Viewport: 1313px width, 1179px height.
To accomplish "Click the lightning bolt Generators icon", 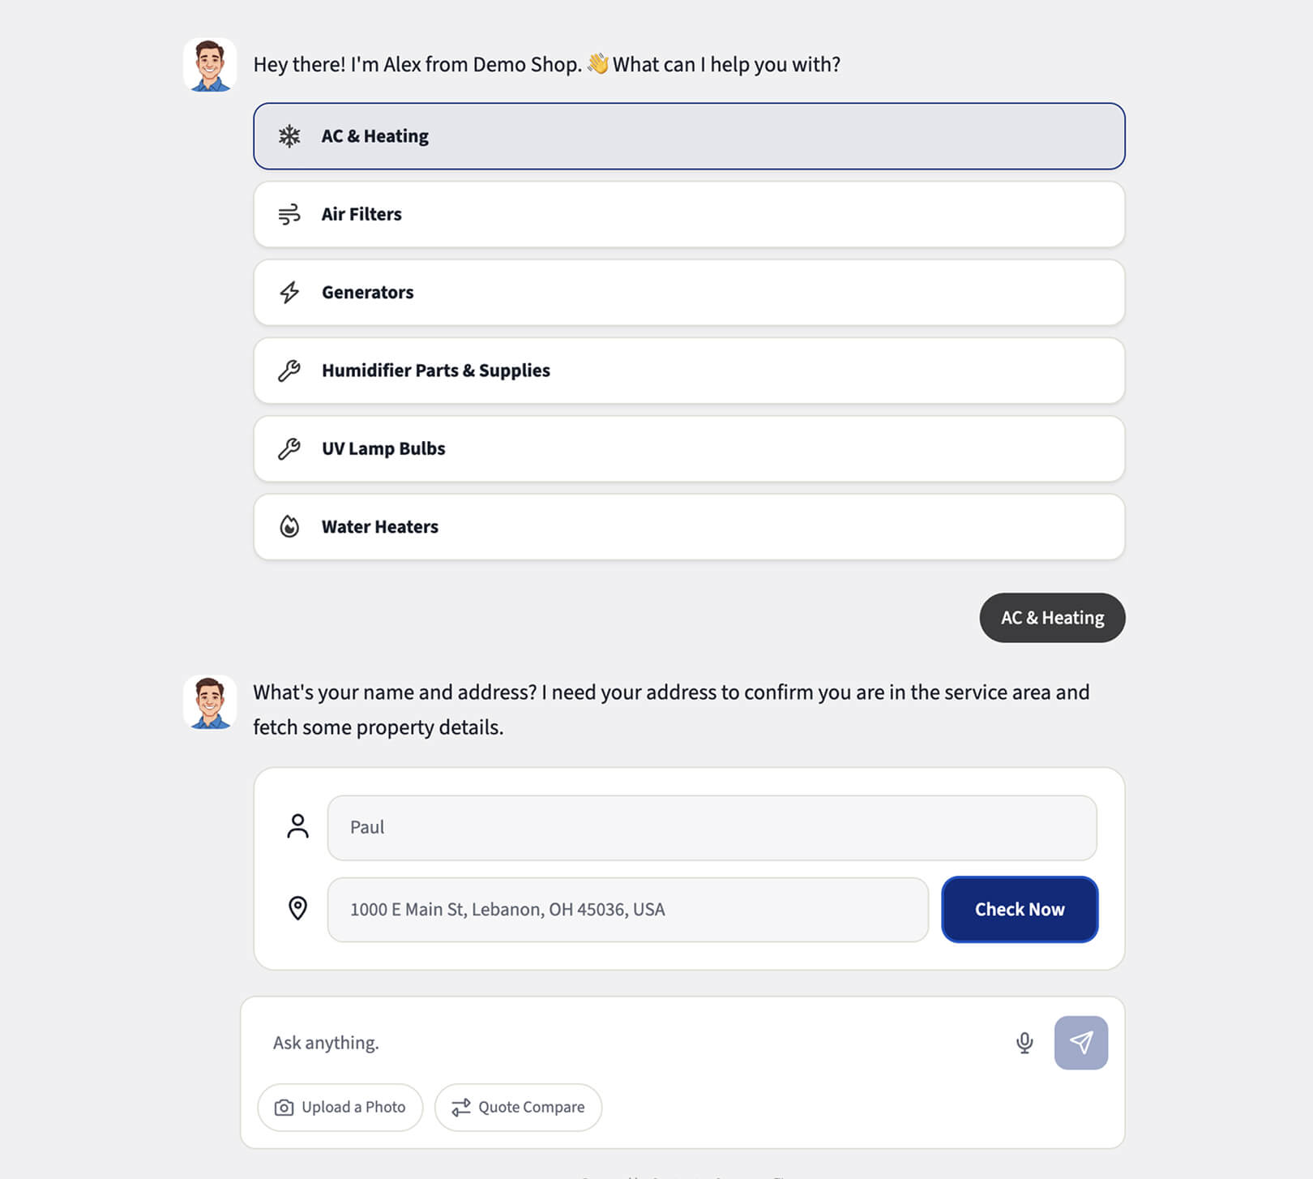I will pyautogui.click(x=289, y=292).
